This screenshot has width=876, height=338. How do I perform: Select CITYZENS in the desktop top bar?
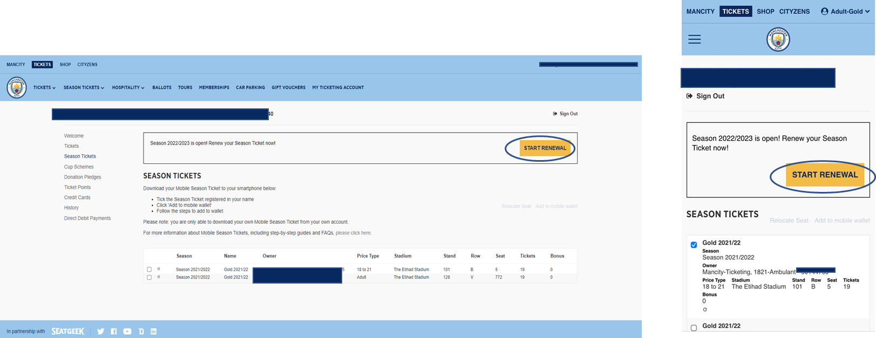[87, 65]
